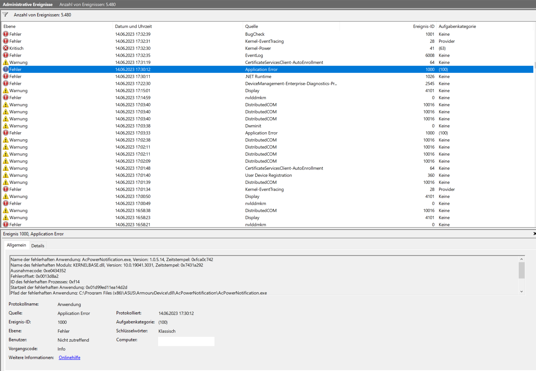
Task: Select the .NET Runtime source cell
Action: tap(258, 76)
